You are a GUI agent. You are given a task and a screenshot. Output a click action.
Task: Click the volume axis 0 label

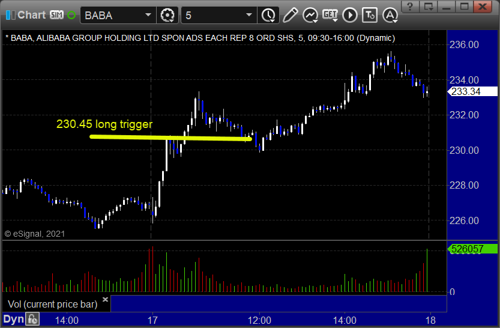click(452, 292)
